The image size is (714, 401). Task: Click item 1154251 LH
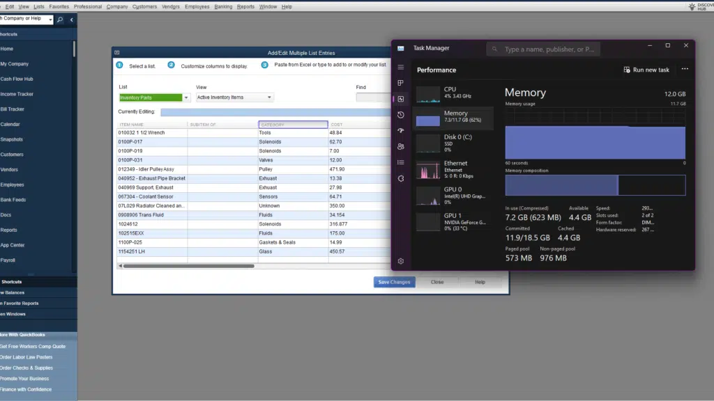tap(152, 251)
